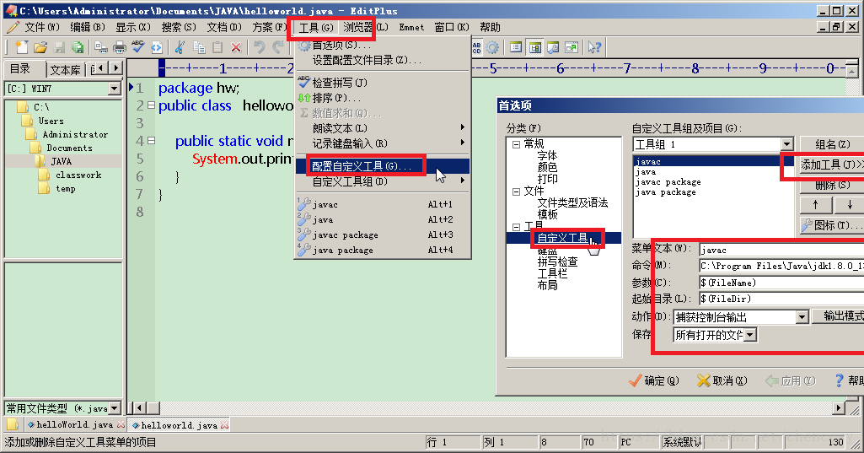Collapse the 常规 category tree node
The image size is (864, 453).
pos(516,144)
